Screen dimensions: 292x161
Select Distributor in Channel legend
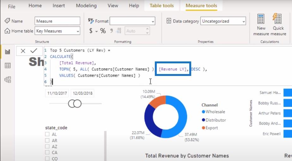point(214,120)
